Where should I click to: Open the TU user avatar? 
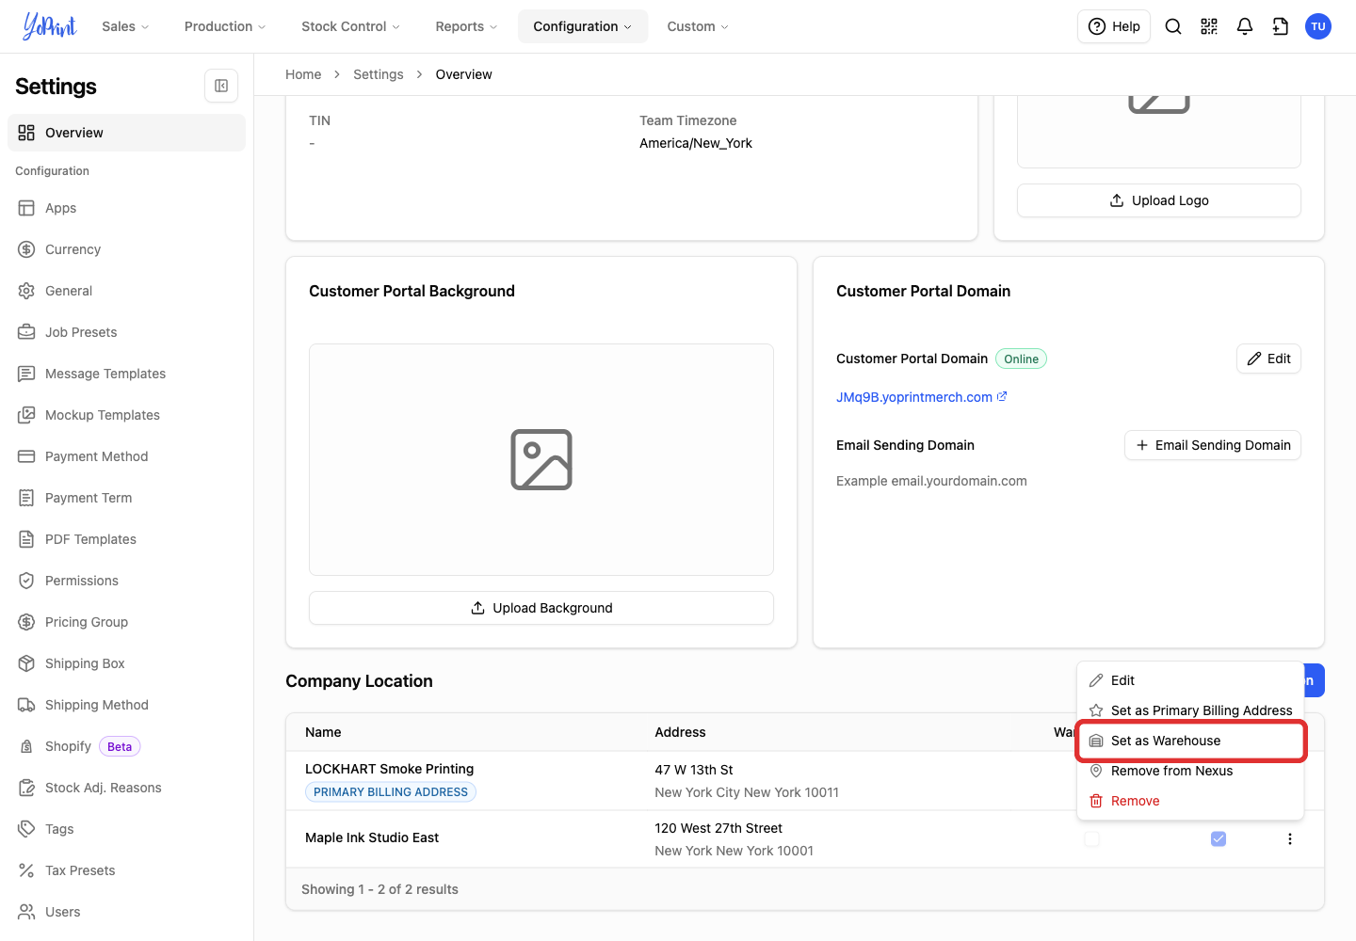click(x=1318, y=26)
